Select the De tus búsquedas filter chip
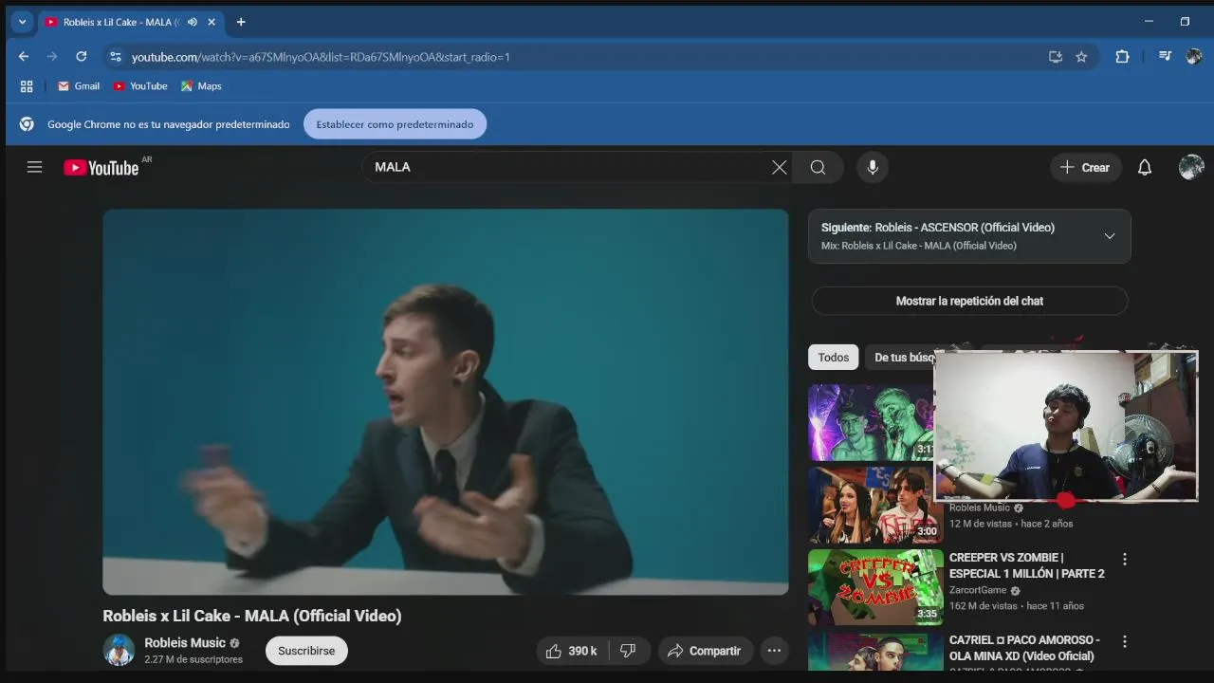Viewport: 1214px width, 683px height. click(900, 358)
